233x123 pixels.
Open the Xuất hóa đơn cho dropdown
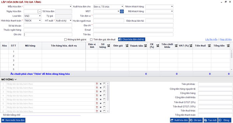click(x=122, y=7)
